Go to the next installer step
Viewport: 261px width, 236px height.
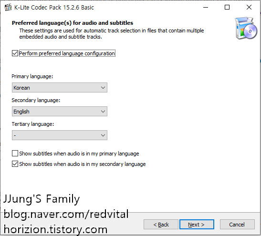pos(197,225)
